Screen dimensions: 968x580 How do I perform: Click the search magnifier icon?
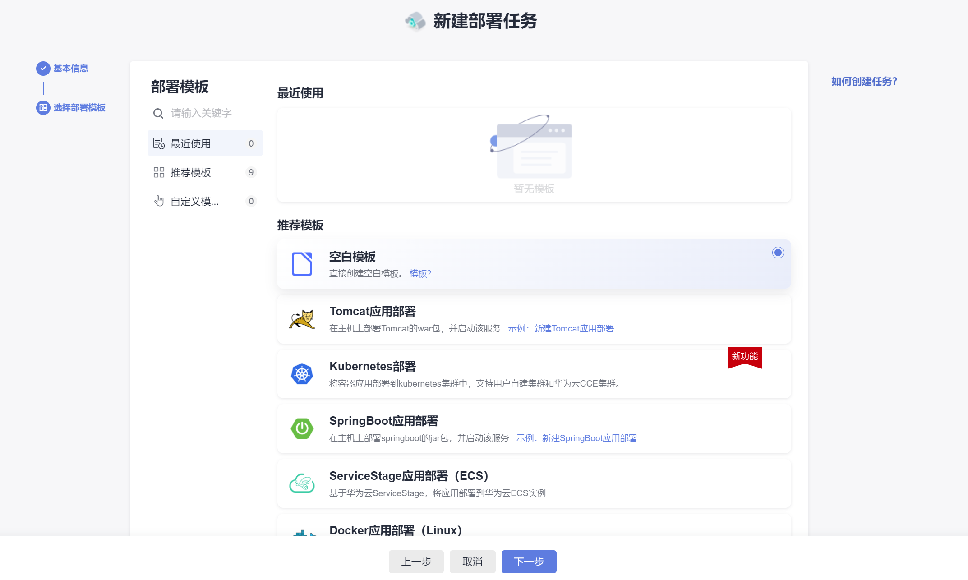(158, 113)
